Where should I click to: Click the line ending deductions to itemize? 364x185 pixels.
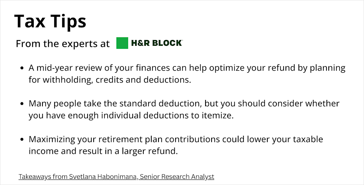[x=131, y=115]
